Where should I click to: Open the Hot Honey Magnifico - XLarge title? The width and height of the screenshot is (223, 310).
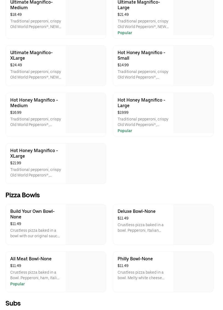[34, 153]
